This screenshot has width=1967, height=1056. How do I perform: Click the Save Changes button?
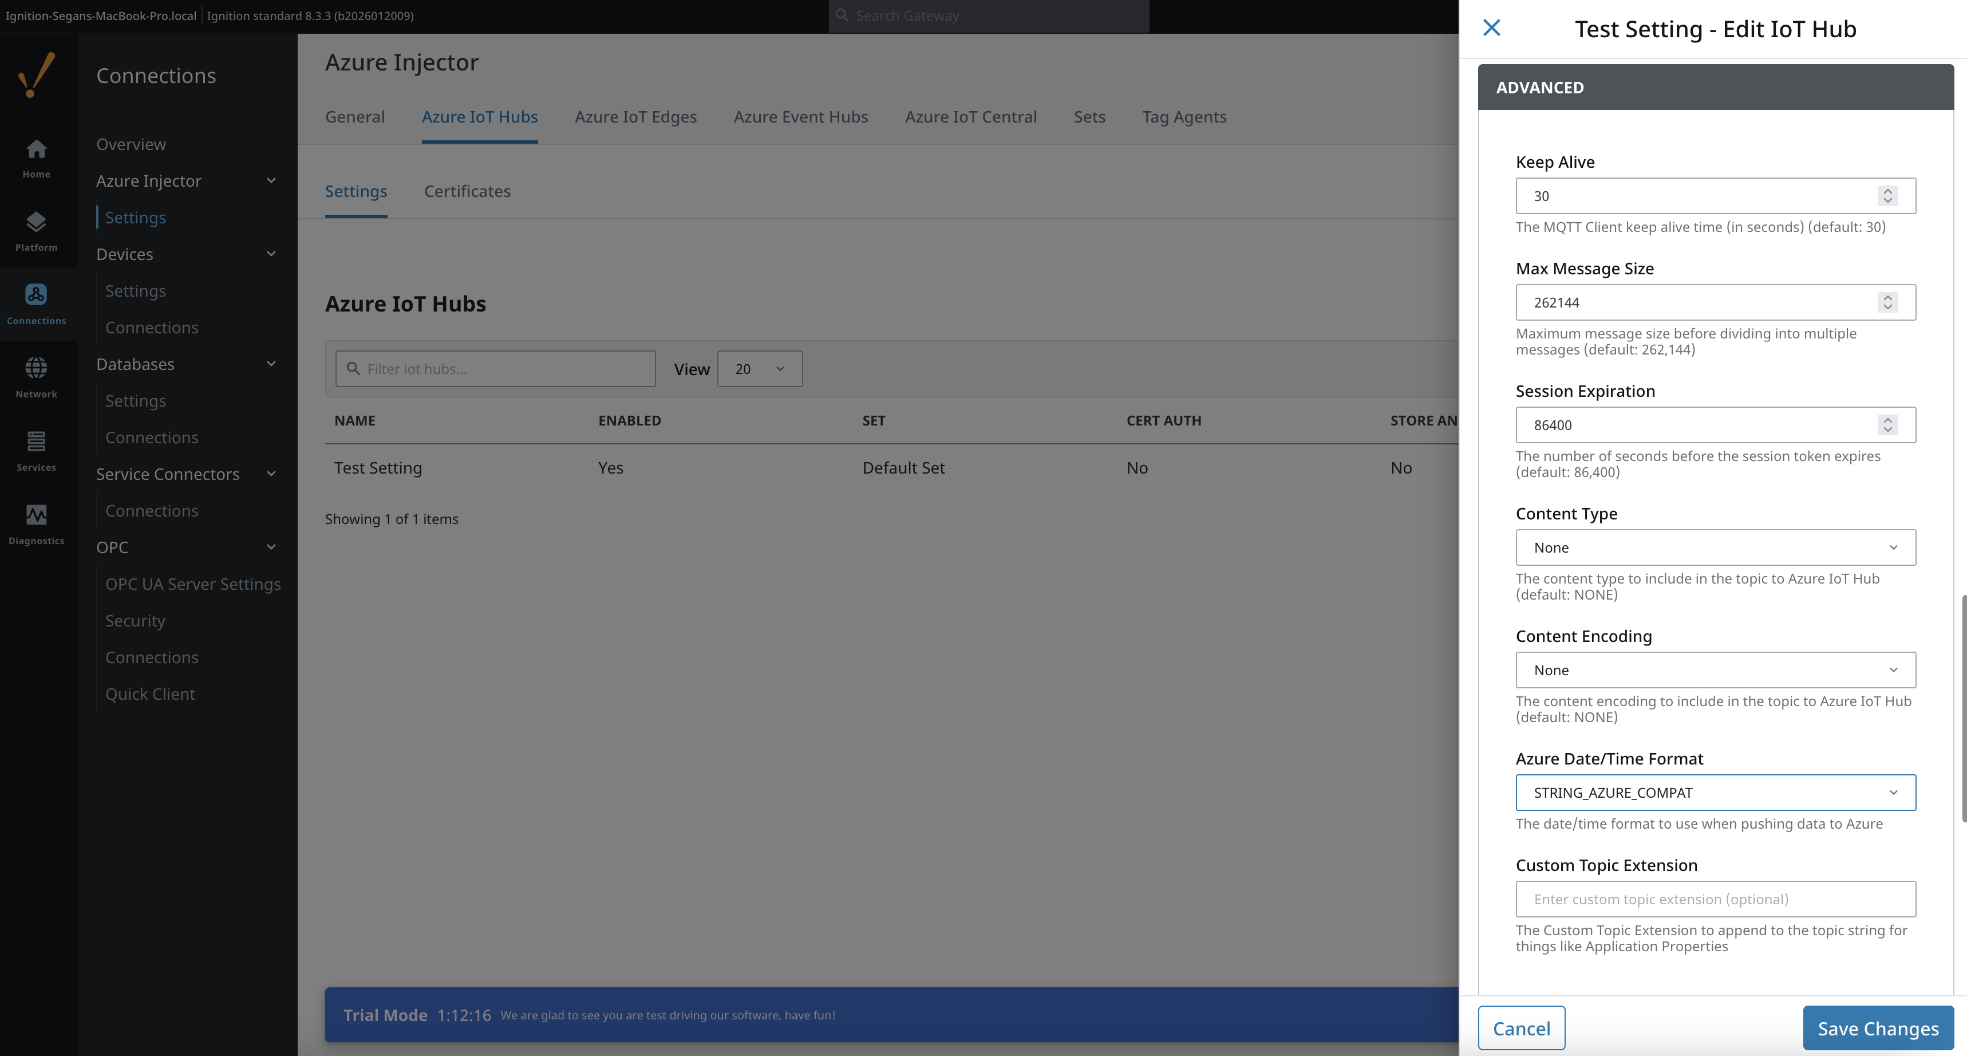pyautogui.click(x=1878, y=1029)
